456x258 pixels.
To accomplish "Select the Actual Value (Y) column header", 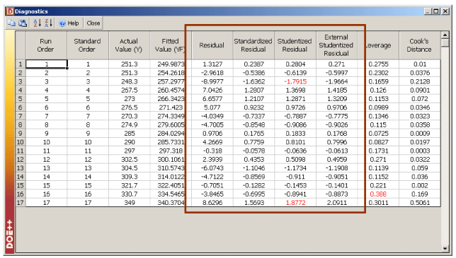I will coord(129,45).
